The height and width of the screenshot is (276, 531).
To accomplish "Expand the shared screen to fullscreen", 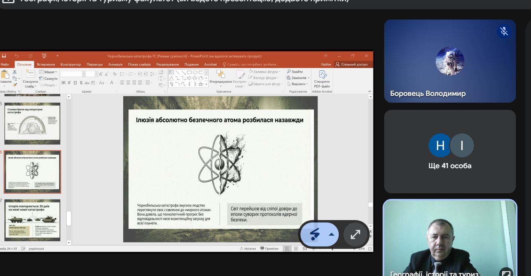I will 355,234.
